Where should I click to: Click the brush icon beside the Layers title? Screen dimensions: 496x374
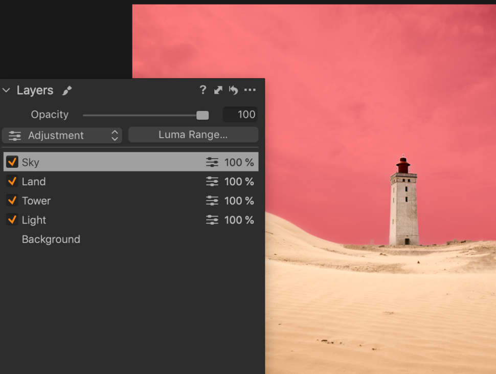pyautogui.click(x=66, y=90)
